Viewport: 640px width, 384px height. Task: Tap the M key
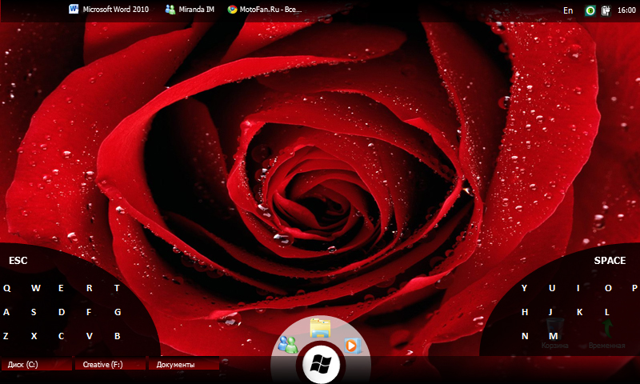coord(553,336)
